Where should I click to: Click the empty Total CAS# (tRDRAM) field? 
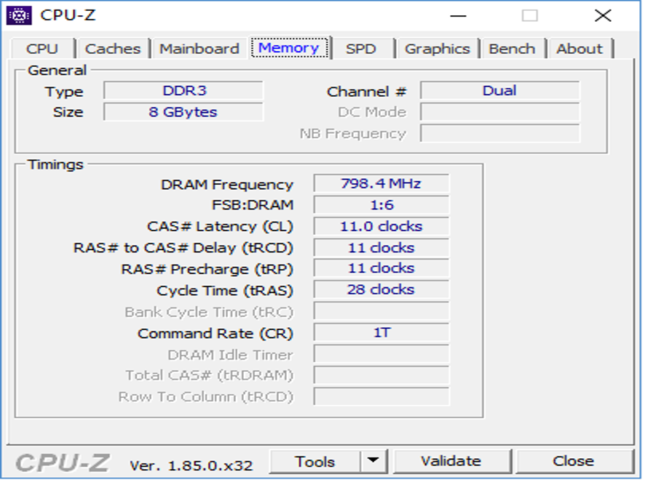click(381, 375)
